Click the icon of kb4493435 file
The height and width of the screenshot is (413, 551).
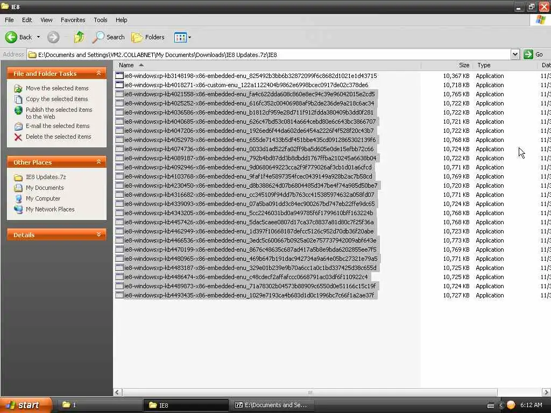pyautogui.click(x=119, y=295)
